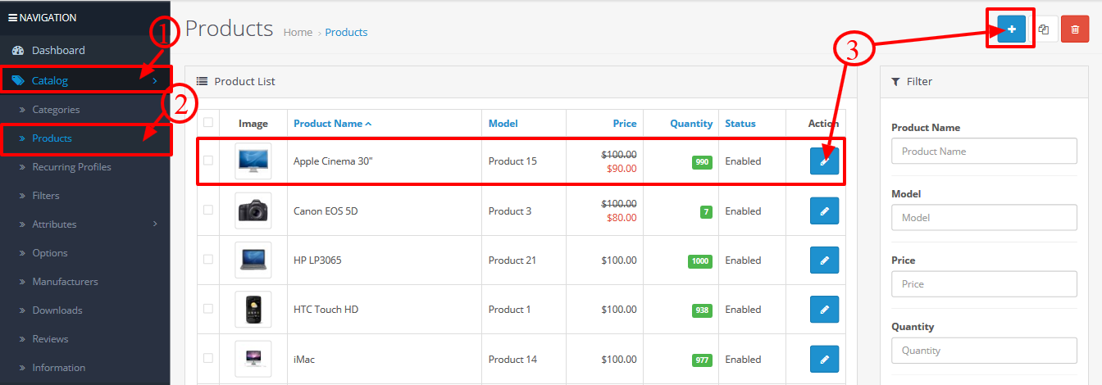Open Categories in sidebar
The width and height of the screenshot is (1102, 385).
click(56, 110)
